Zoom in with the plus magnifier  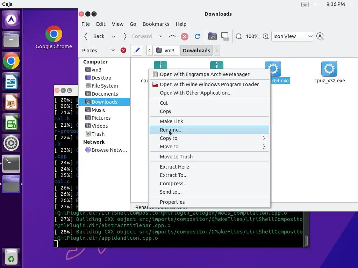(266, 36)
